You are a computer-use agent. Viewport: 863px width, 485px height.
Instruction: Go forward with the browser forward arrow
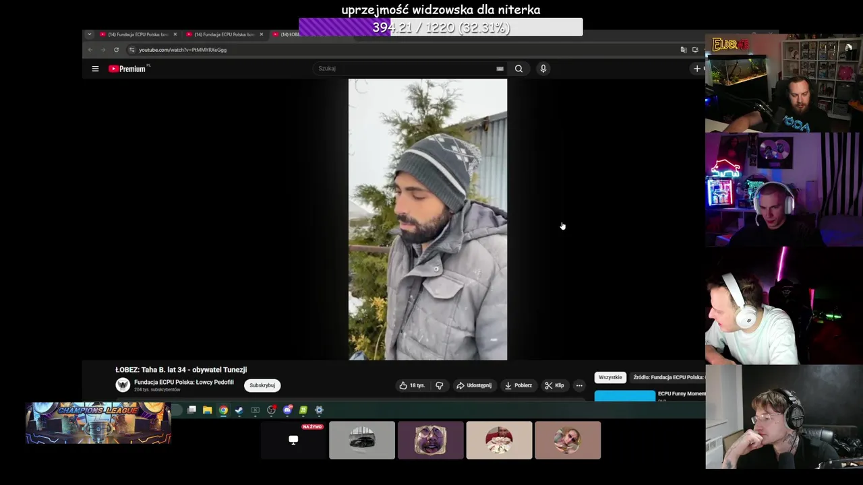pos(103,50)
